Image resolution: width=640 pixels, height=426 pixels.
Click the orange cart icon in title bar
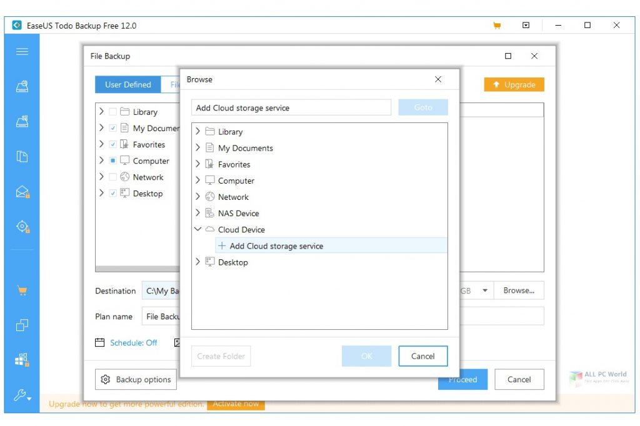coord(497,26)
